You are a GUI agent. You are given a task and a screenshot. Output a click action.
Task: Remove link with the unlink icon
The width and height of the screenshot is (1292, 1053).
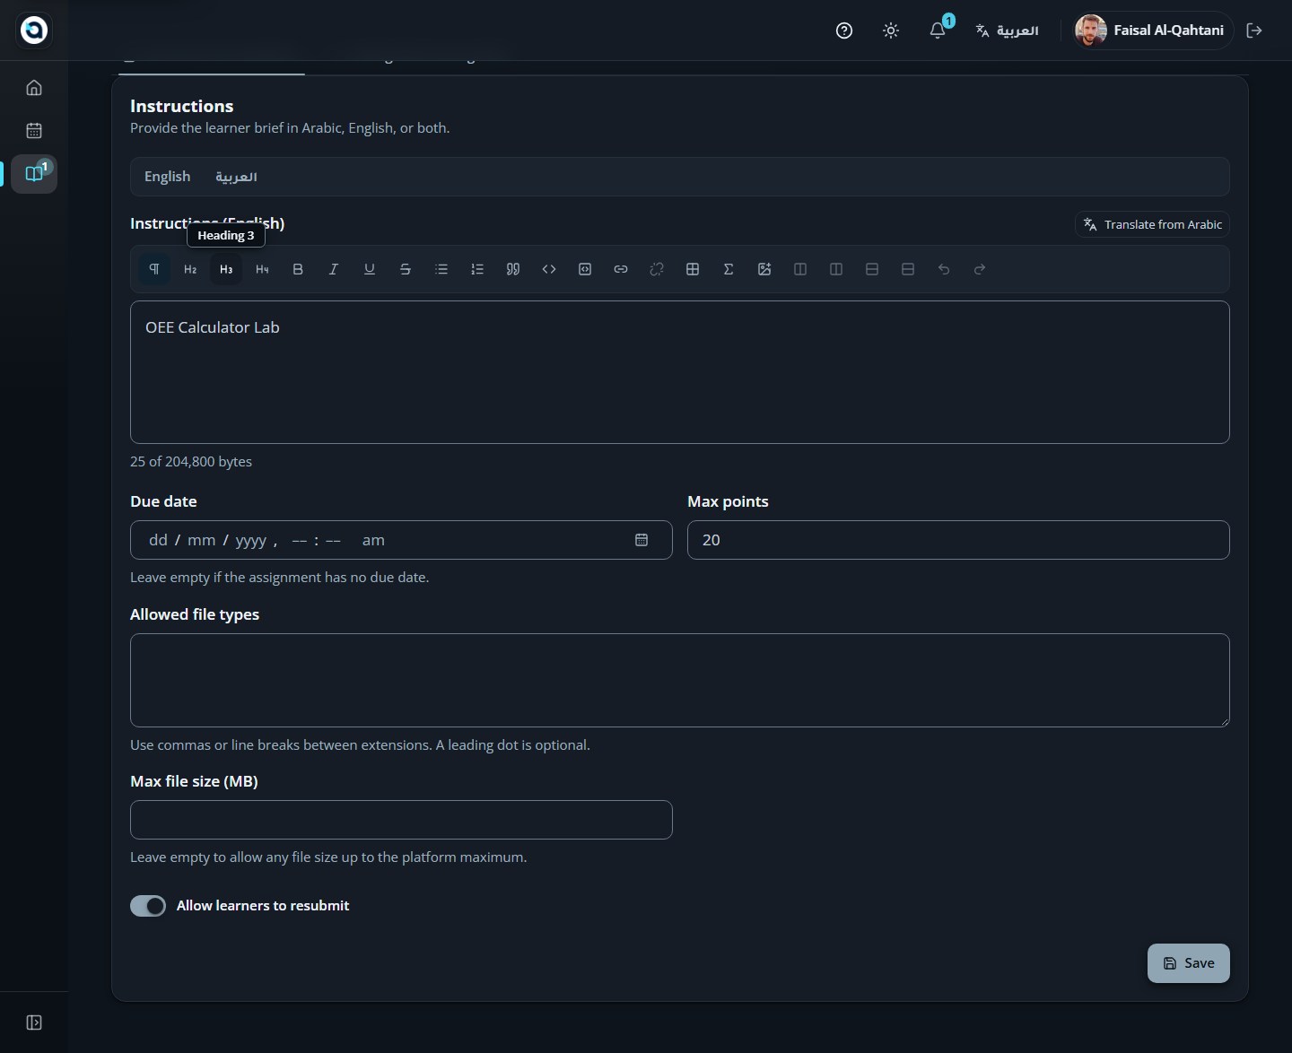(x=657, y=269)
